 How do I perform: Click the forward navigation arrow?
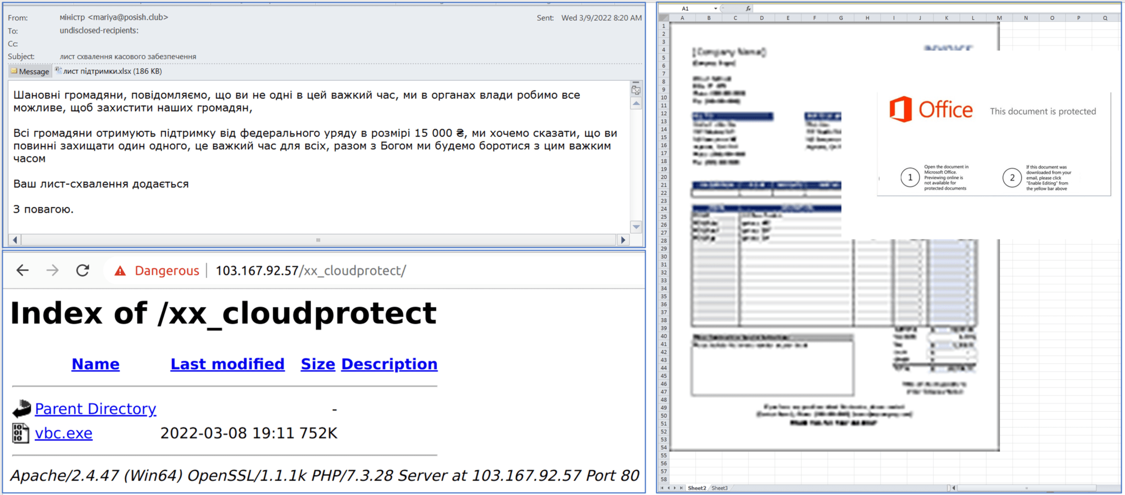(52, 270)
